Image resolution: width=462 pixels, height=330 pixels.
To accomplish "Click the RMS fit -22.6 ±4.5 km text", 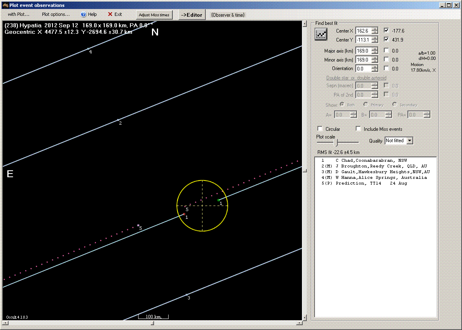I will pos(338,152).
